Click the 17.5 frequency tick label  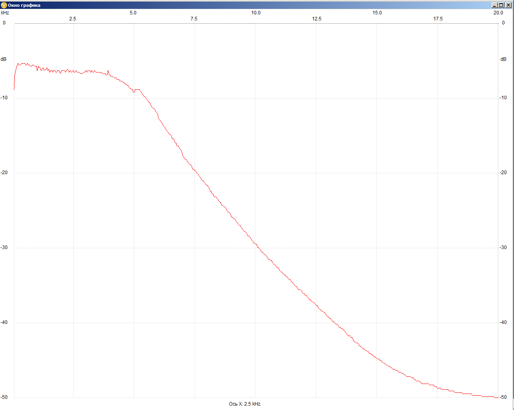pyautogui.click(x=438, y=19)
